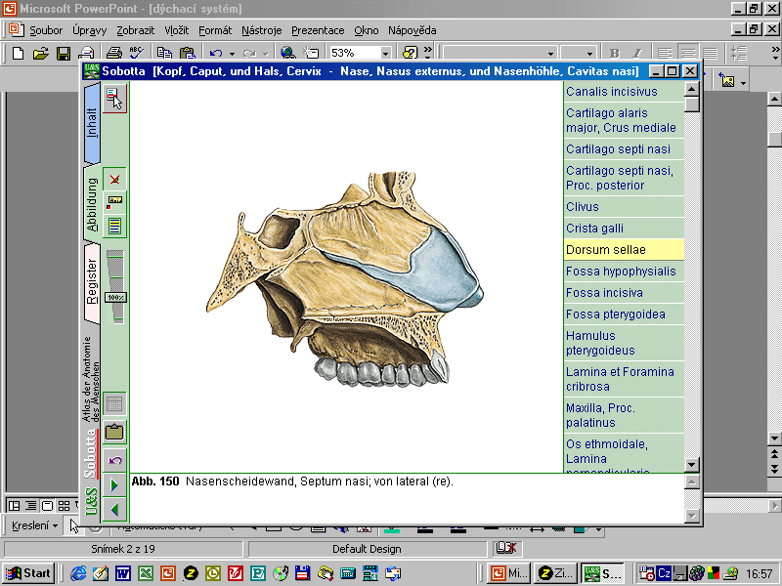Open the Zobrazit menu
Image resolution: width=782 pixels, height=586 pixels.
(x=135, y=30)
